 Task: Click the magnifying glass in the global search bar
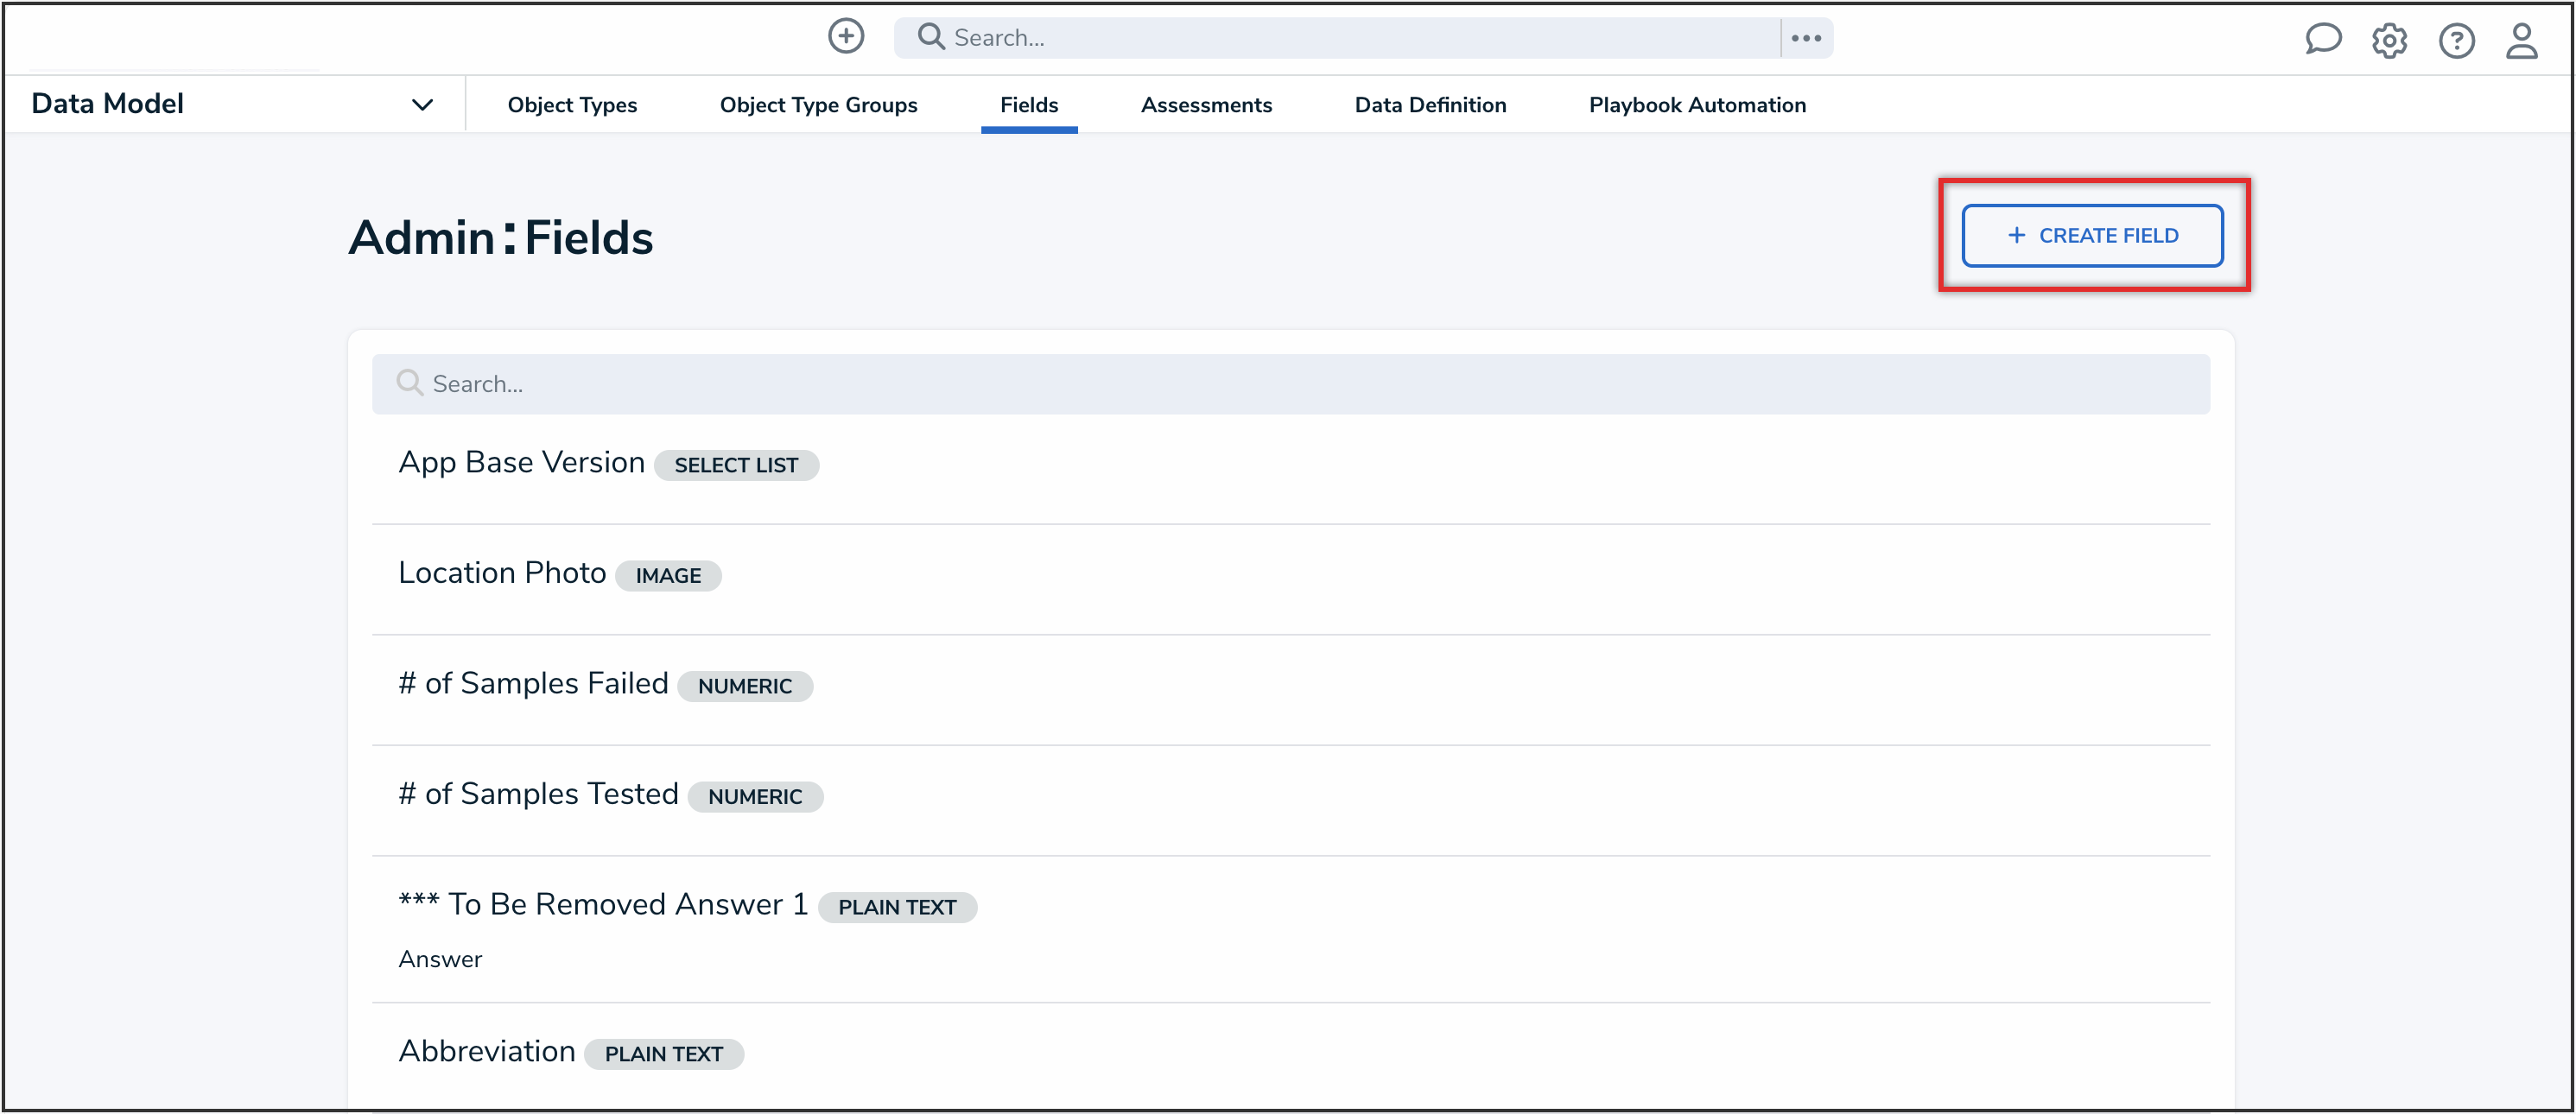pyautogui.click(x=930, y=36)
